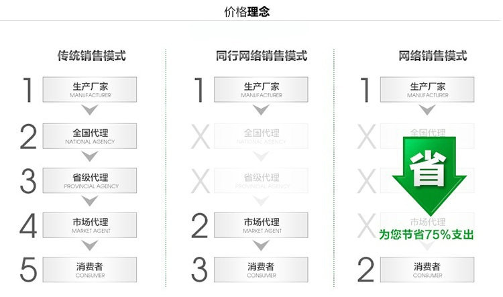
Task: Click the X beside faded 市场代理 in right column
Action: pos(367,226)
